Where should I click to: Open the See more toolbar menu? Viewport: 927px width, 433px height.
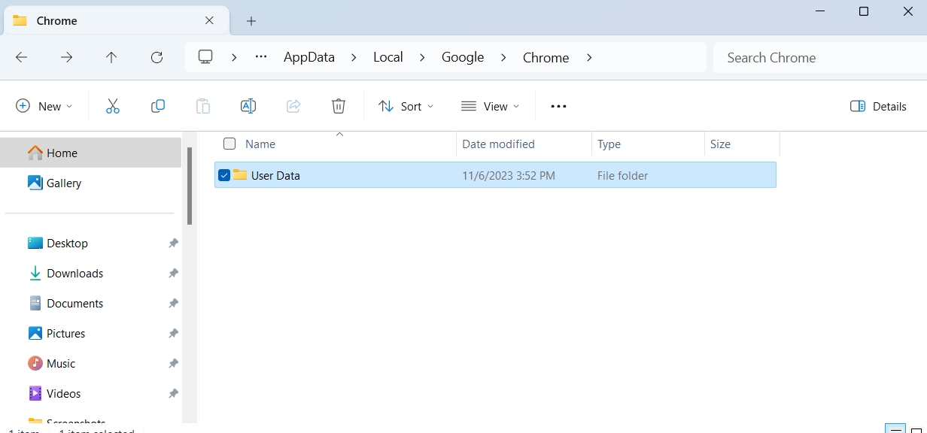(558, 106)
